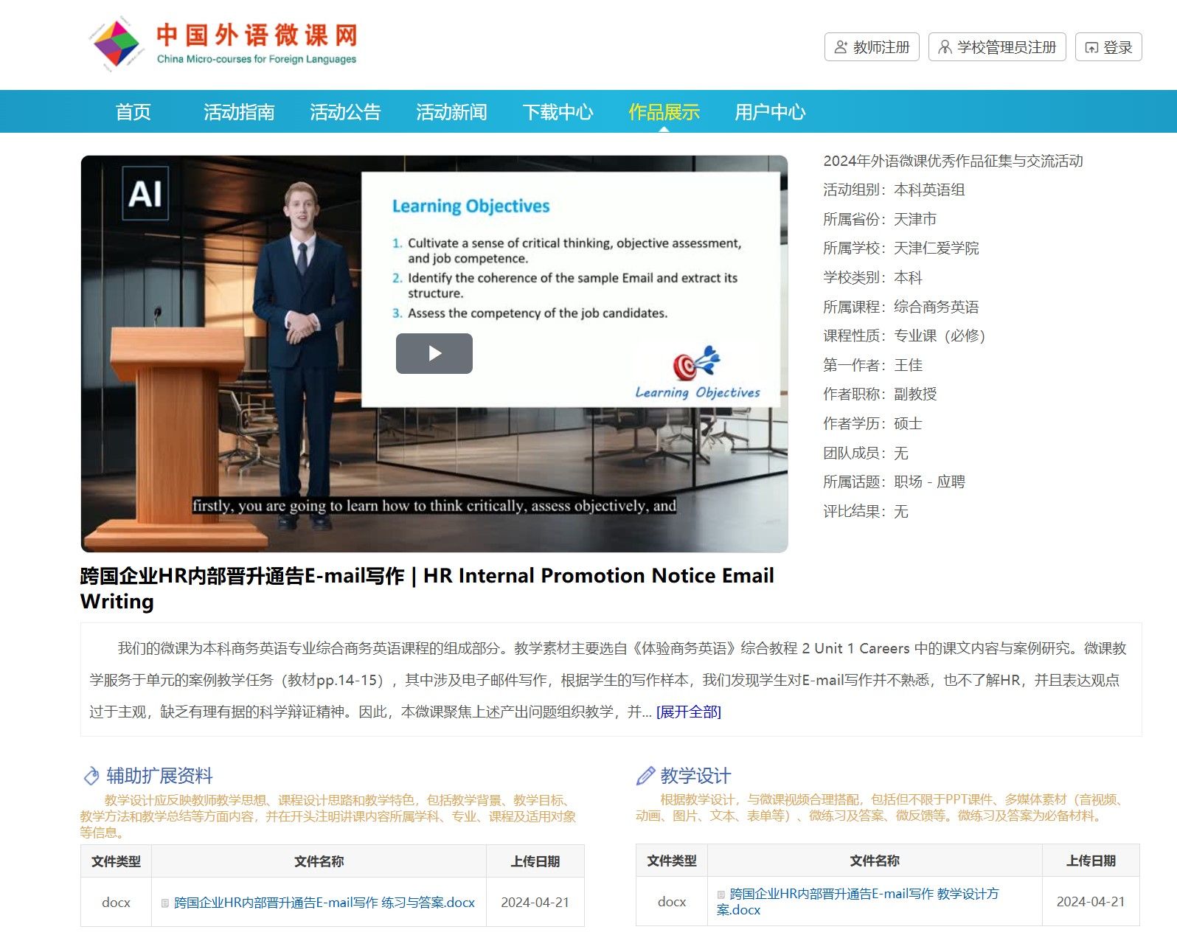Click the 教学设计 section heading
Viewport: 1177px width, 938px height.
click(695, 776)
